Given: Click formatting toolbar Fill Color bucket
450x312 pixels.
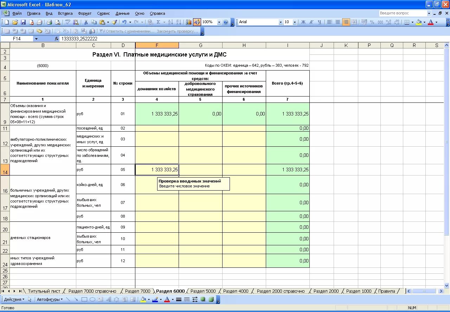Looking at the screenshot, I should point(419,22).
